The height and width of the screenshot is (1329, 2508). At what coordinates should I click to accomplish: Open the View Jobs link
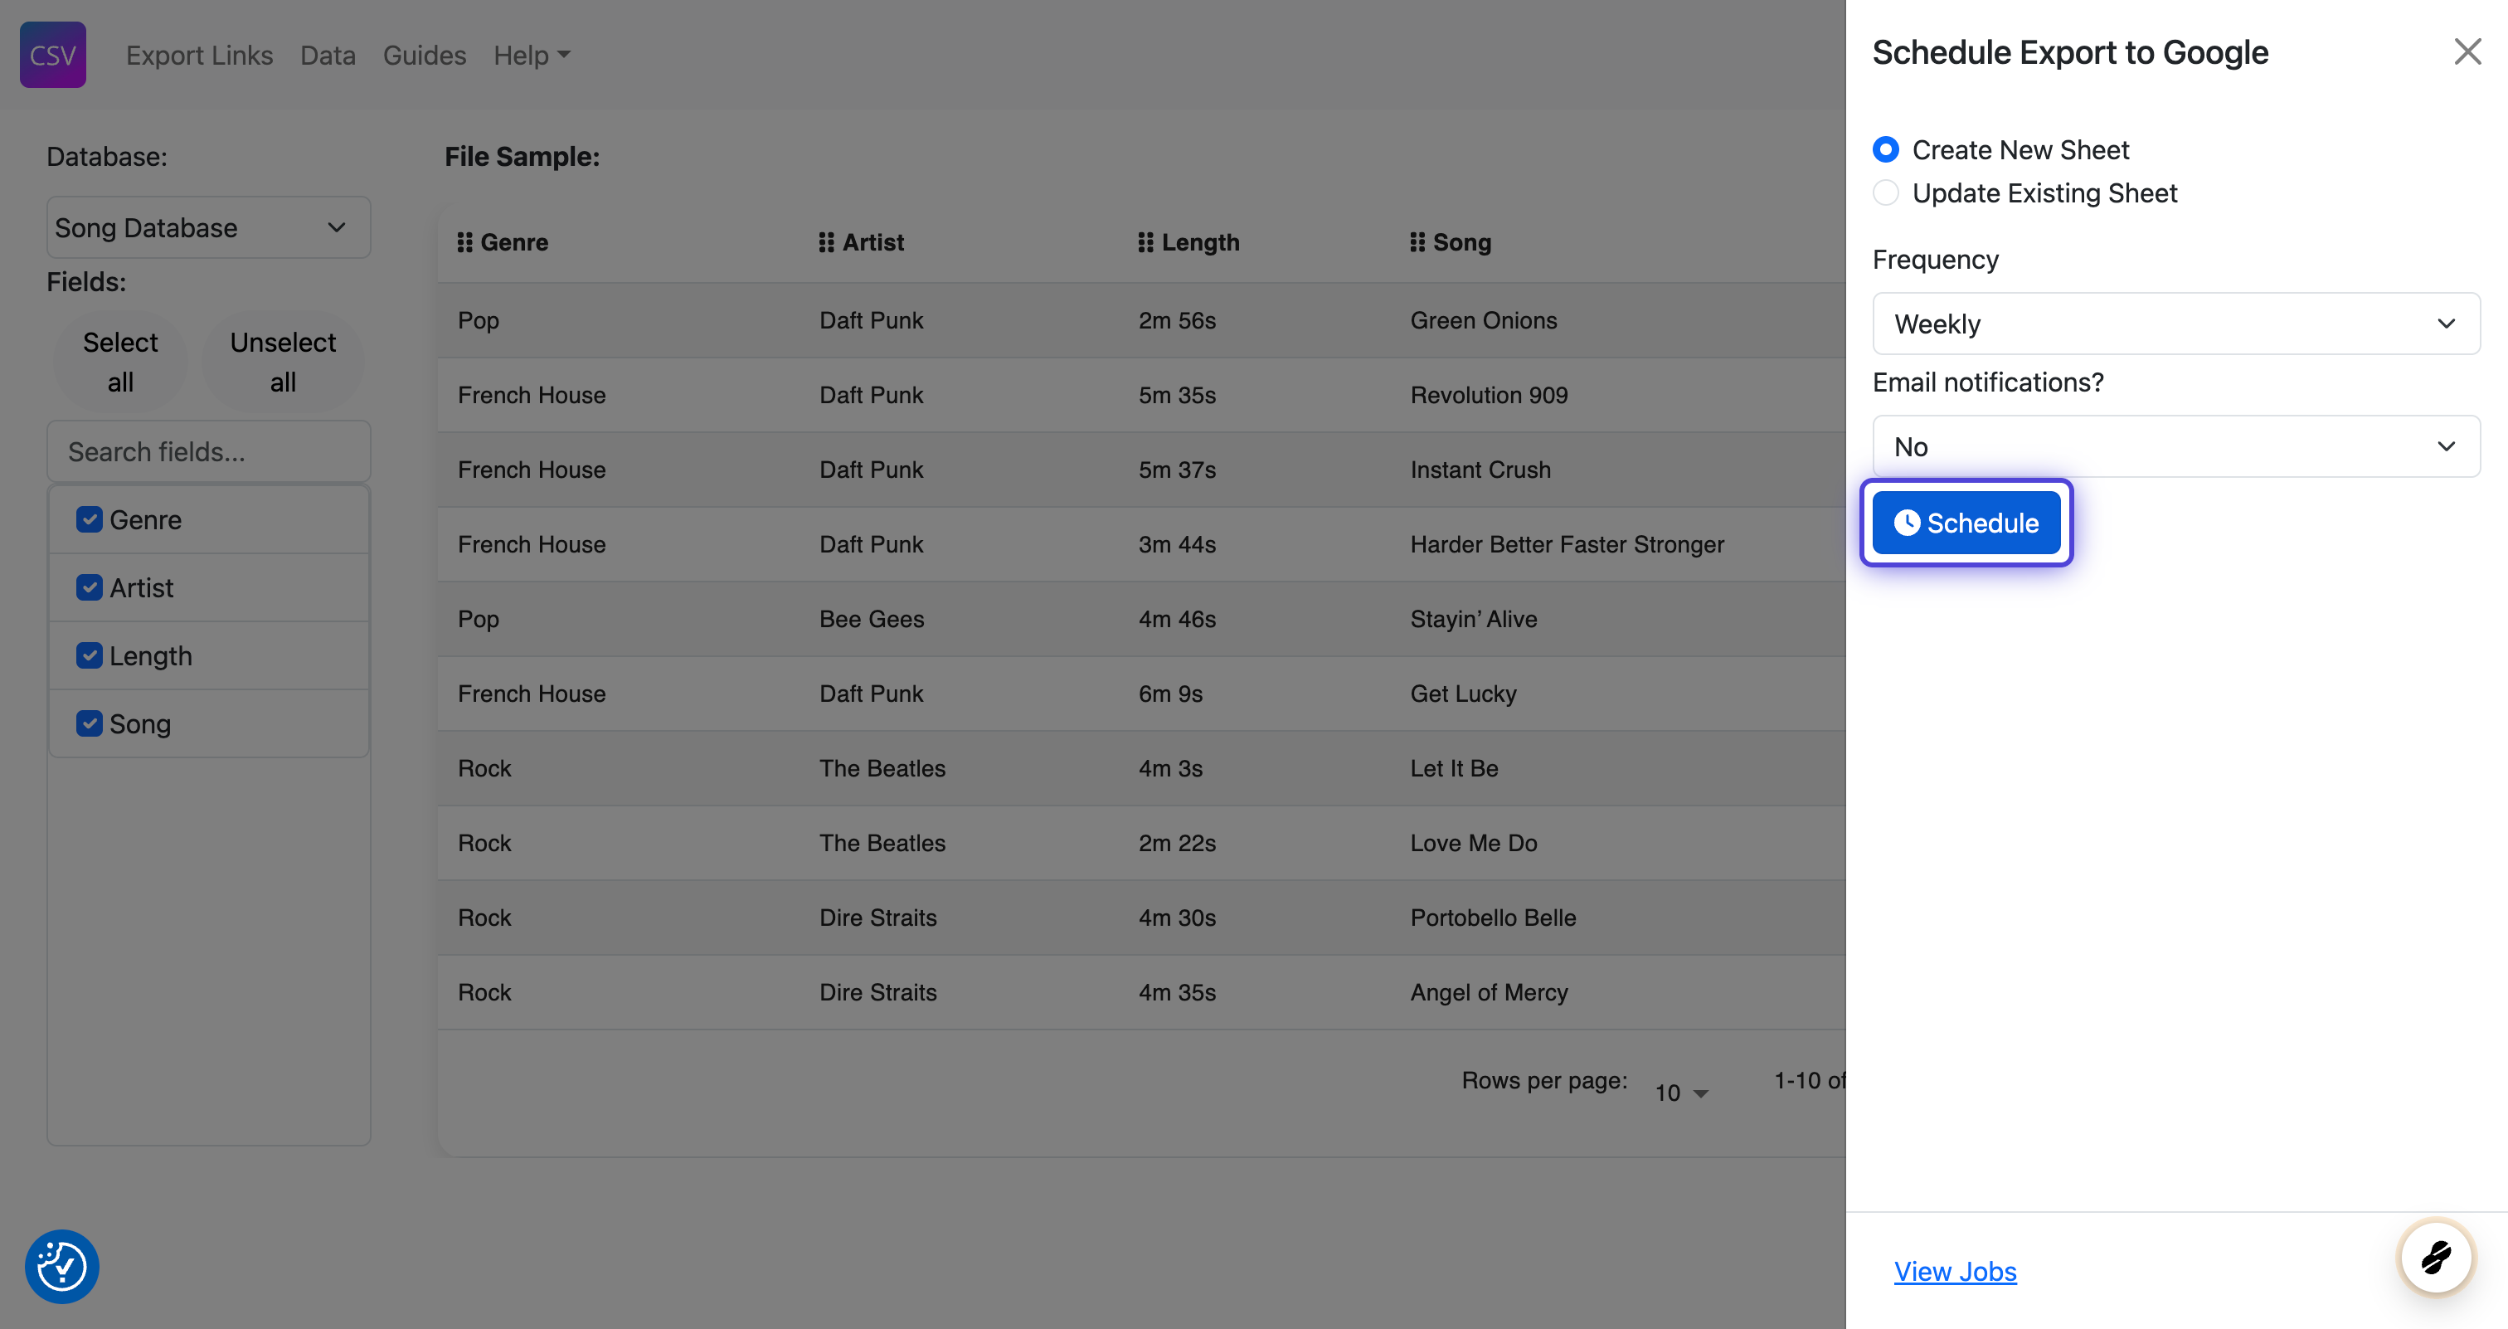pos(1954,1272)
